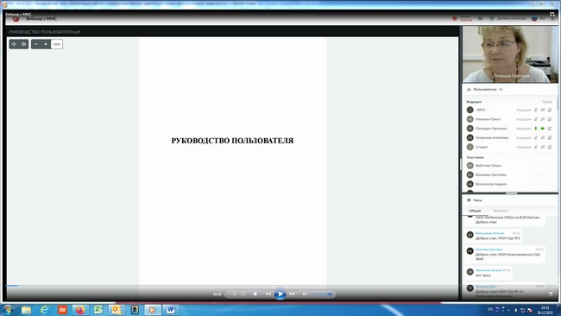Open the 100% zoom level box
Screen dimensions: 561x316
point(56,44)
